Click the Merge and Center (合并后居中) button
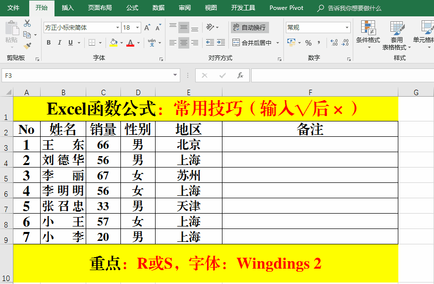 (252, 43)
